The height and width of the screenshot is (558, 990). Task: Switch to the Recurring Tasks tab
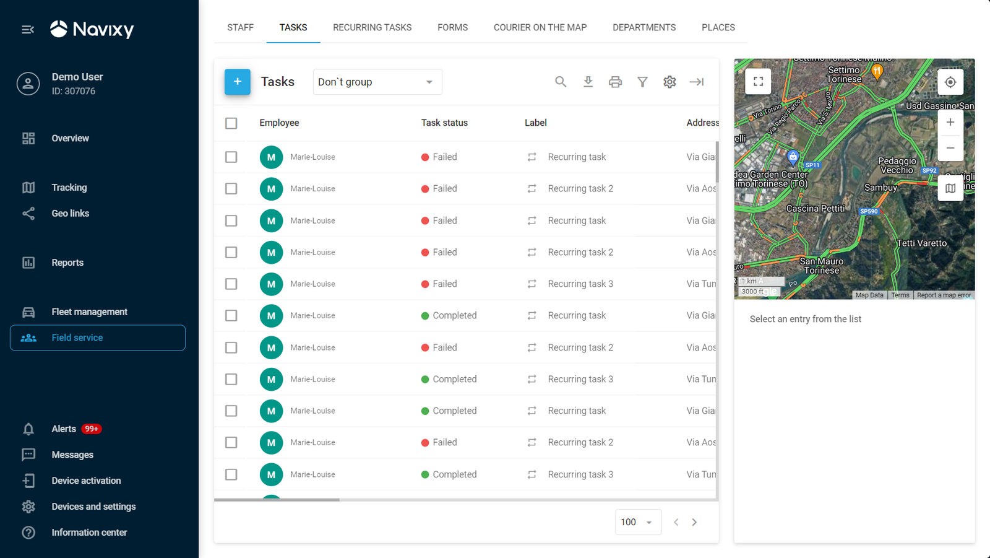pos(372,27)
